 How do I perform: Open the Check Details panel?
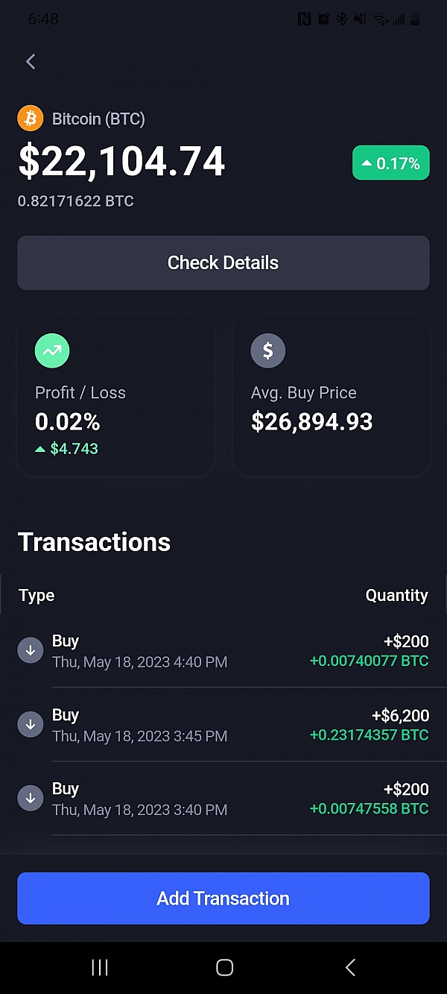pyautogui.click(x=223, y=262)
